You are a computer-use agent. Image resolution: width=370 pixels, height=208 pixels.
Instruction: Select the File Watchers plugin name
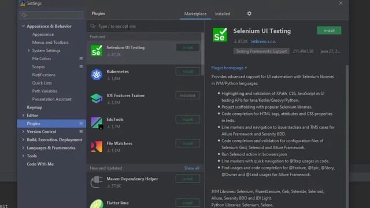119,143
